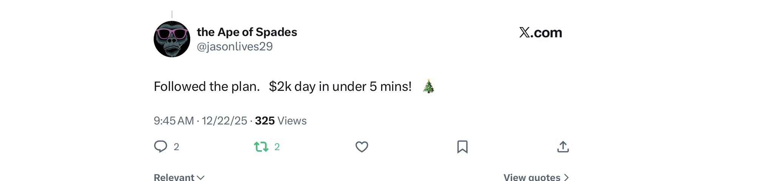The height and width of the screenshot is (181, 773).
Task: Open View quotes link
Action: [531, 177]
